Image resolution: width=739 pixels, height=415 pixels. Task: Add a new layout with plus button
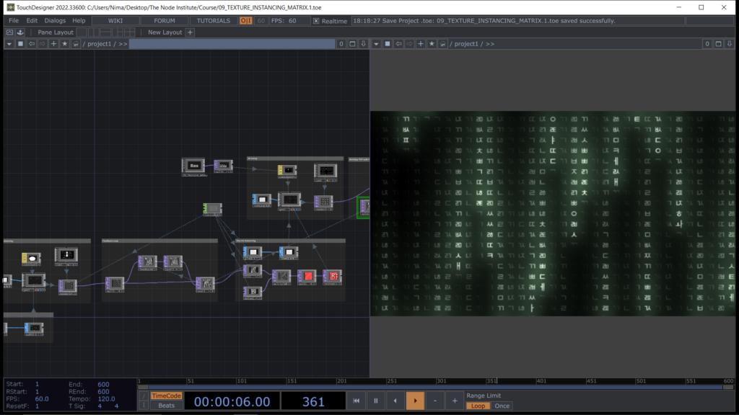(190, 32)
